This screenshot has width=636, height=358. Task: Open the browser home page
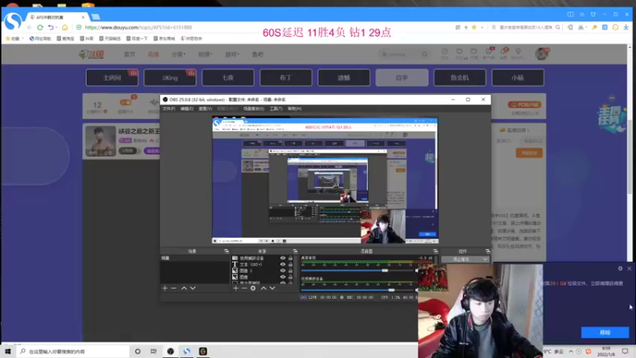tap(64, 28)
